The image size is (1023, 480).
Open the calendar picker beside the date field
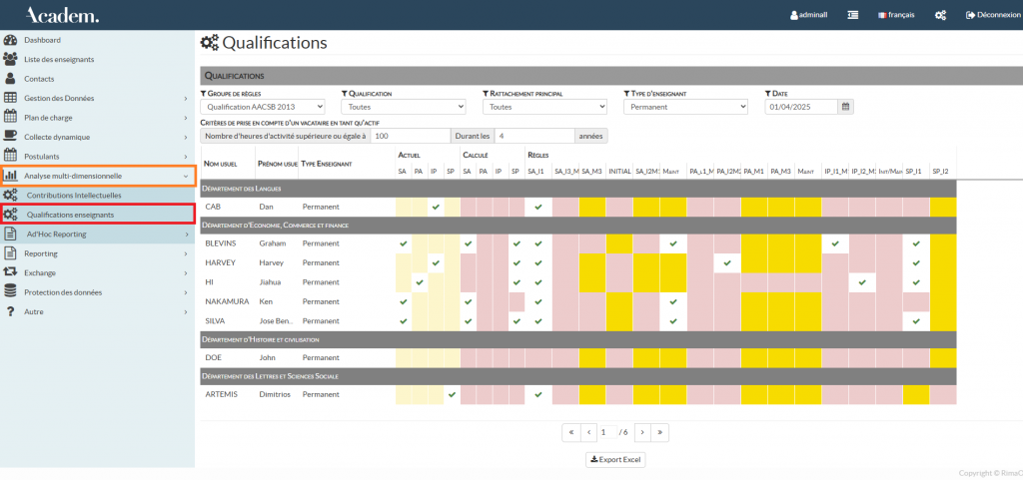point(845,107)
